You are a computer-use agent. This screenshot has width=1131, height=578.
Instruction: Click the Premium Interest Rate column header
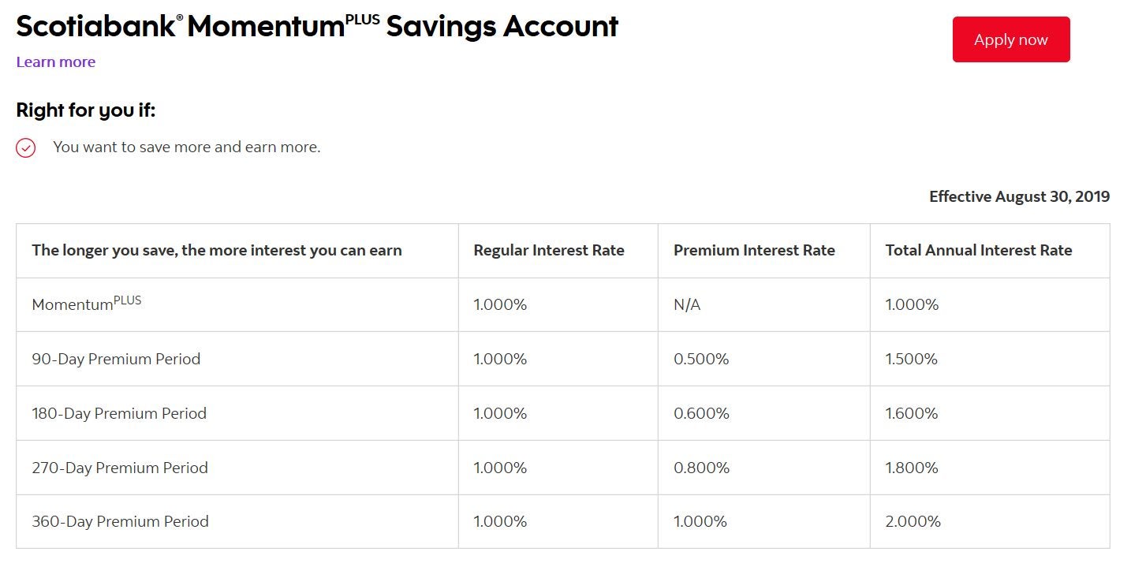[754, 251]
